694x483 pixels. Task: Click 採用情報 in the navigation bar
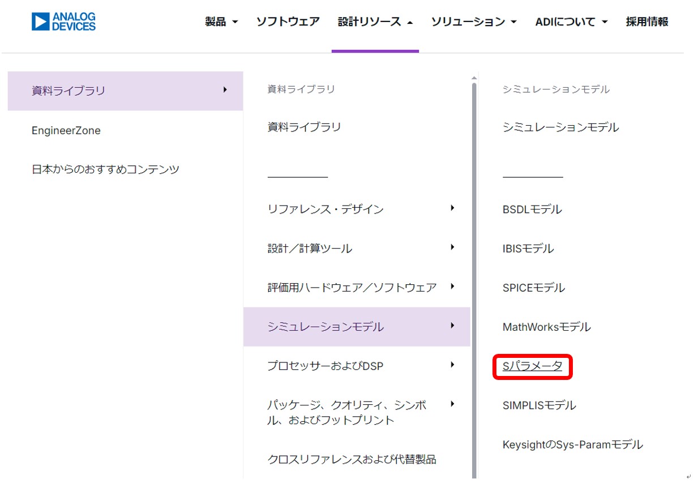[x=646, y=22]
